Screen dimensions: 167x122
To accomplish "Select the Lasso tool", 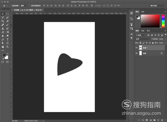I will [x=3, y=17].
